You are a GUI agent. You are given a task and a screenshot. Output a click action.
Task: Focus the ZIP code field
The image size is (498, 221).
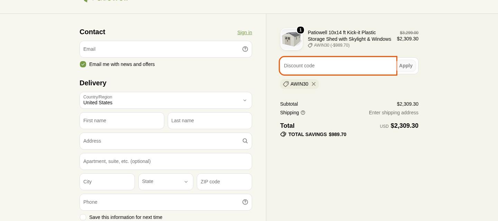[x=224, y=182]
